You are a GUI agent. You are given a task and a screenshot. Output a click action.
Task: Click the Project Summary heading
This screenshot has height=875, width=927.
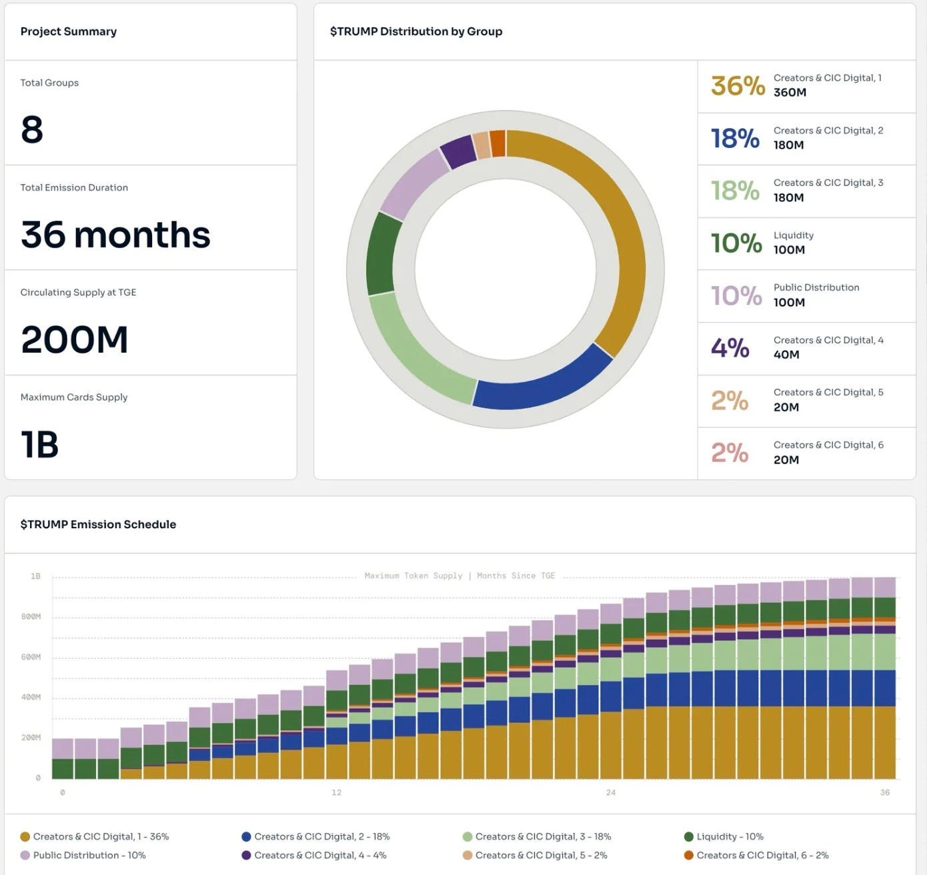point(68,31)
